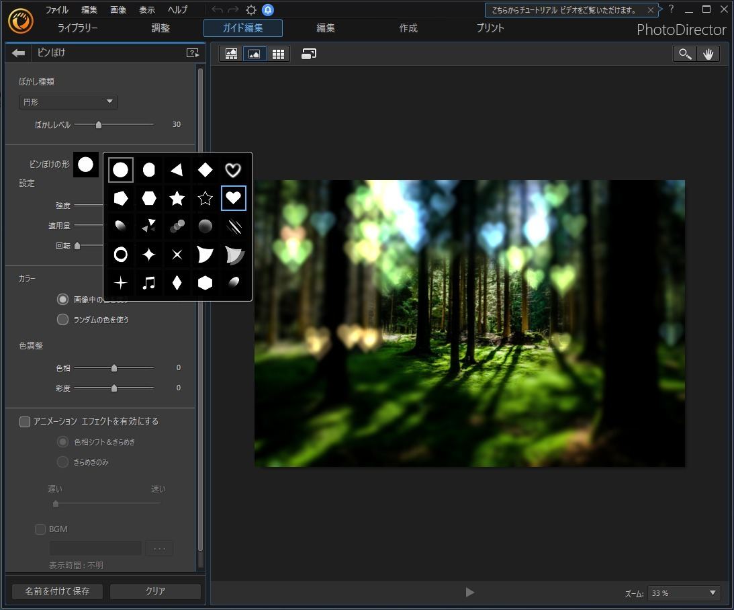This screenshot has width=734, height=610.
Task: Browse for BGM file with ellipsis button
Action: tap(159, 548)
